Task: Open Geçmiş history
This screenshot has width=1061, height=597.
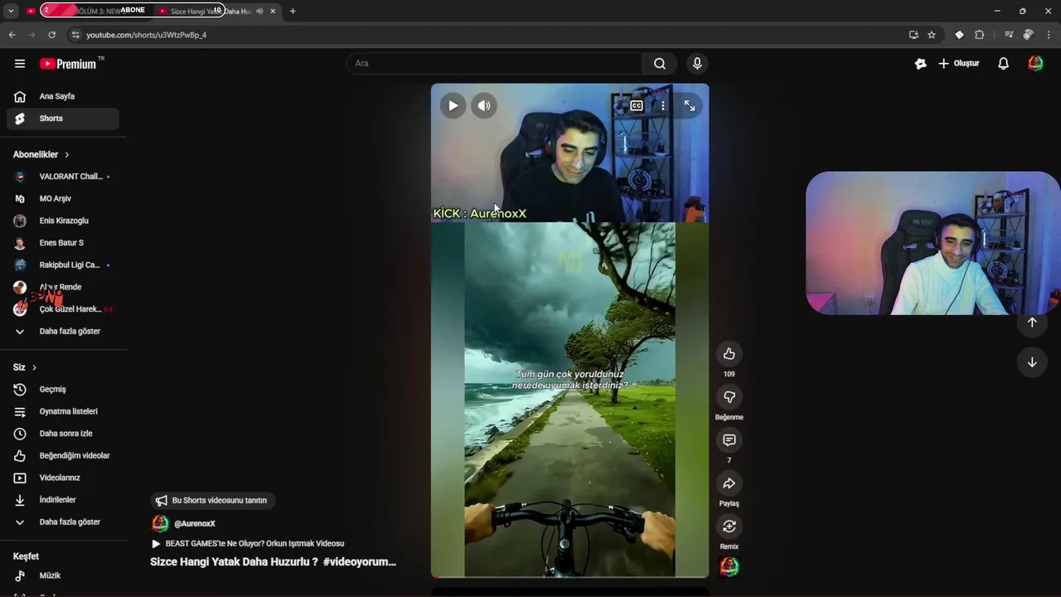Action: click(x=63, y=389)
